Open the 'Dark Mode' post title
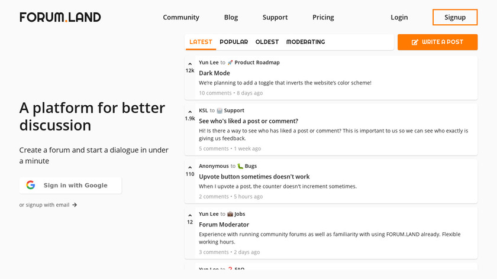The height and width of the screenshot is (279, 497). coord(214,73)
